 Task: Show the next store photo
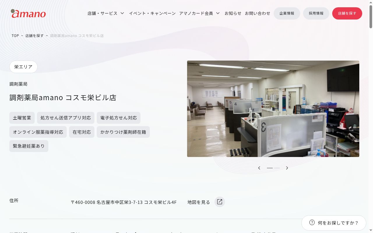pyautogui.click(x=287, y=168)
